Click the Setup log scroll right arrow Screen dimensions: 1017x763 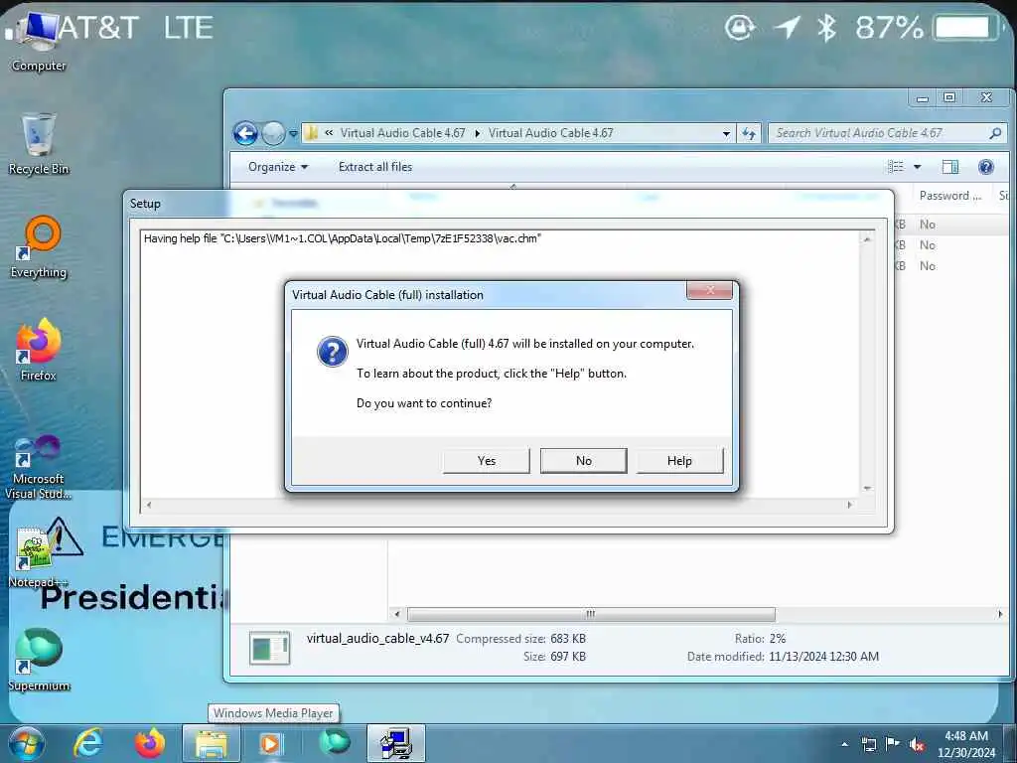(x=850, y=504)
